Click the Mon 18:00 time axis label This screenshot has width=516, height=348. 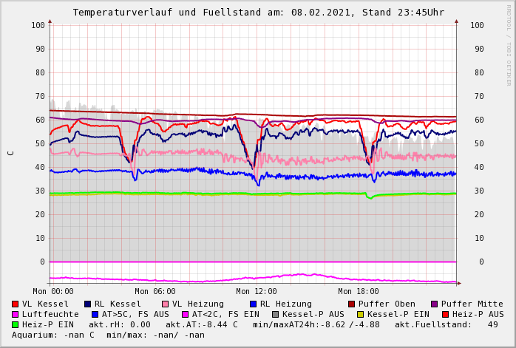coord(358,292)
